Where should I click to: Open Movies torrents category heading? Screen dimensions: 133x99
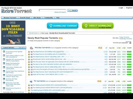pyautogui.click(x=42, y=48)
